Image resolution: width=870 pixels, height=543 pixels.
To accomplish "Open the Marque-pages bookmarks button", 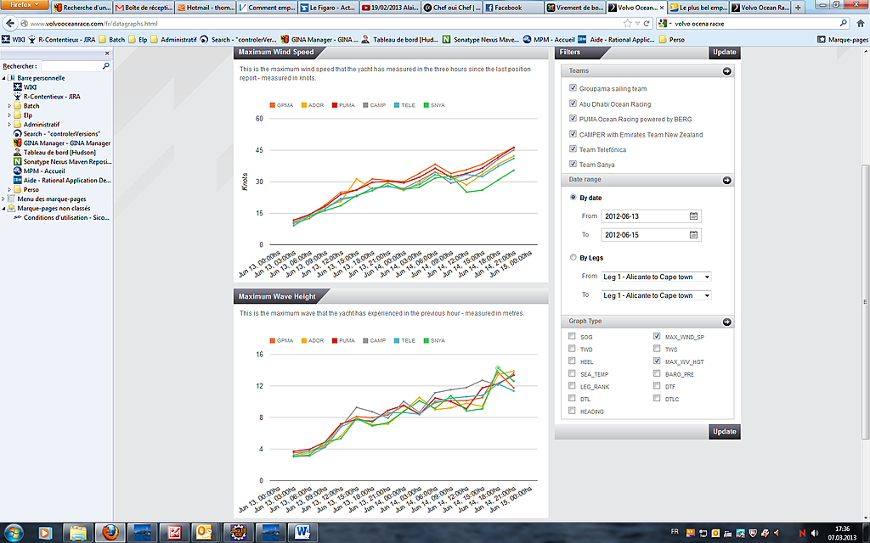I will pyautogui.click(x=843, y=39).
